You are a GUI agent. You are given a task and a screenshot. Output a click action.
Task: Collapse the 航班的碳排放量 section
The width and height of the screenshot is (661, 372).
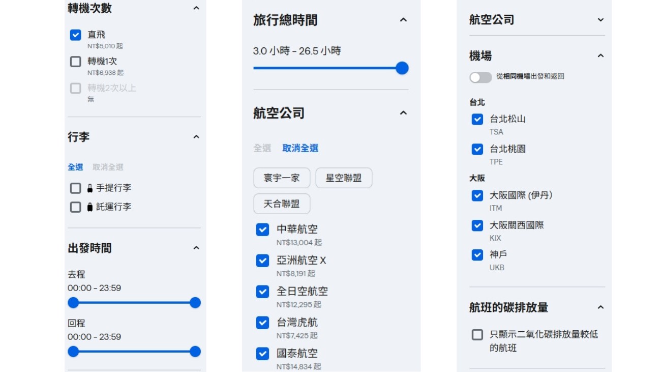(600, 307)
